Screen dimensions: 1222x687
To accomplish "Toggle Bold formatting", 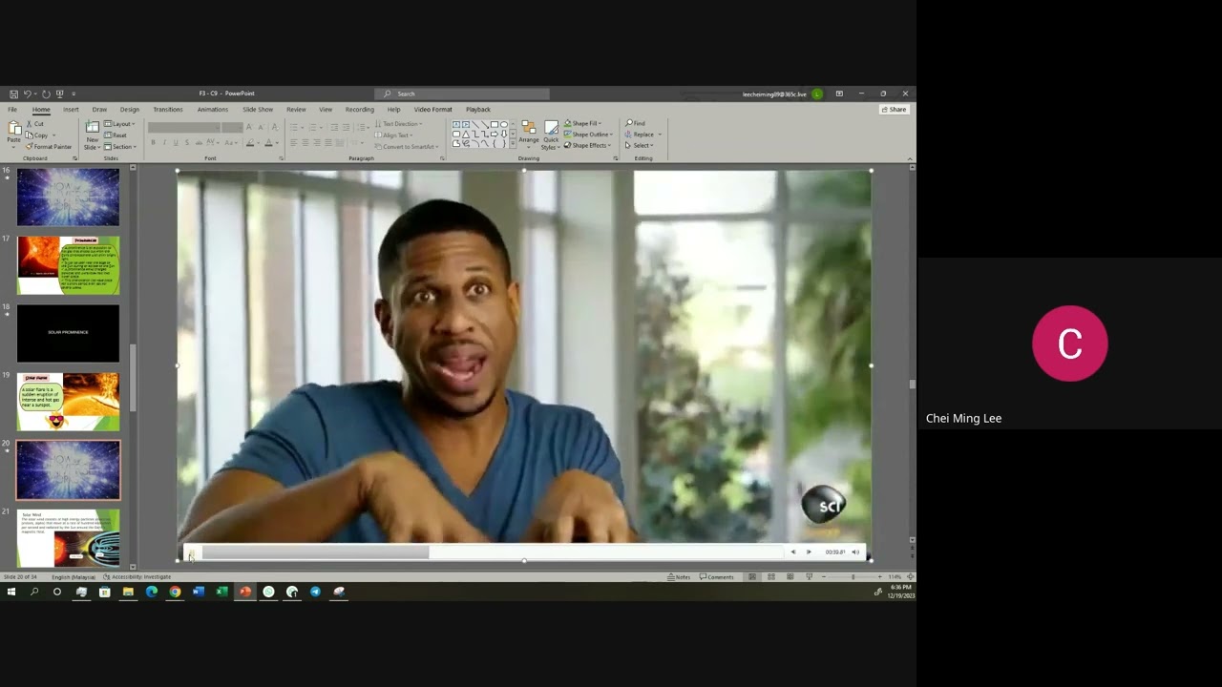I will click(x=153, y=143).
